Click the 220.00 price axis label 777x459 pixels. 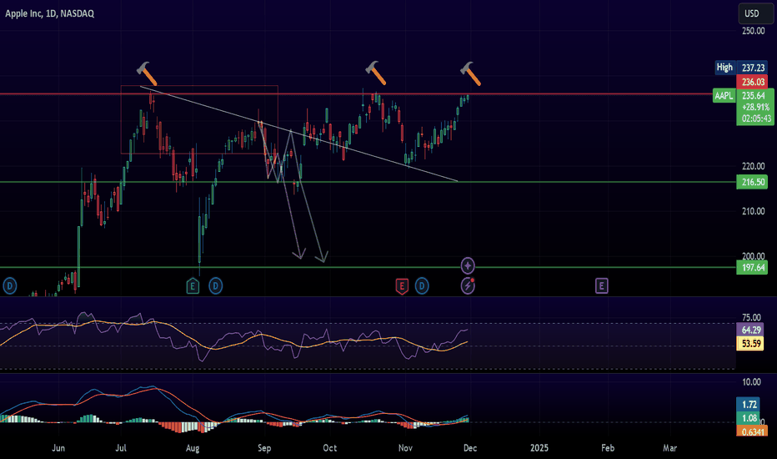[x=753, y=166]
